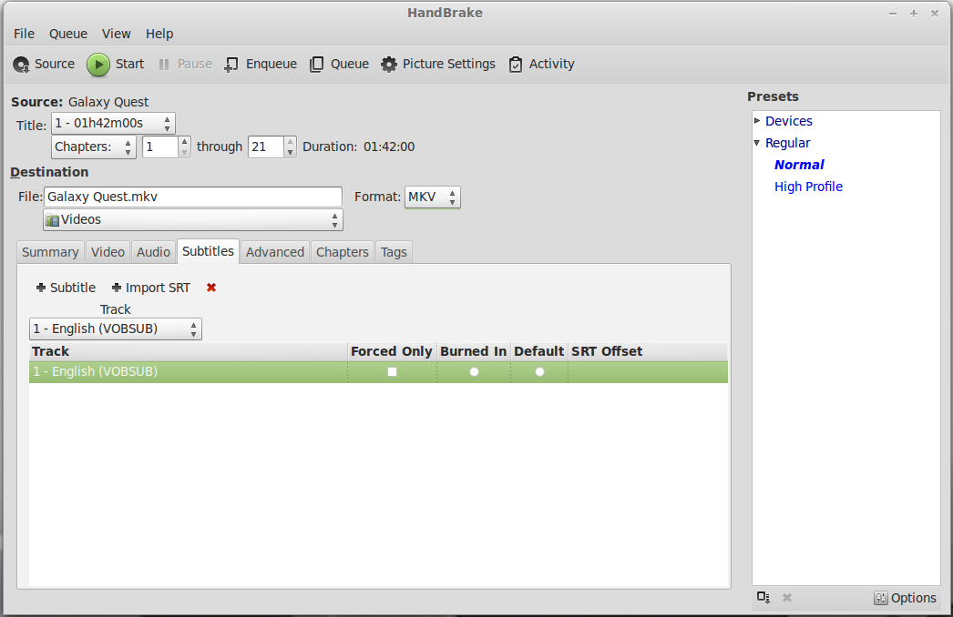Toggle Forced Only checkbox for English VOBSUB

click(x=392, y=371)
